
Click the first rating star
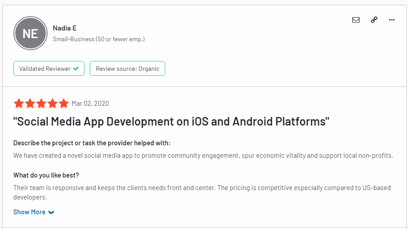[x=19, y=104]
